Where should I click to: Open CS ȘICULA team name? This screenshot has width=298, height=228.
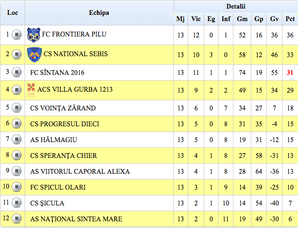click(47, 203)
